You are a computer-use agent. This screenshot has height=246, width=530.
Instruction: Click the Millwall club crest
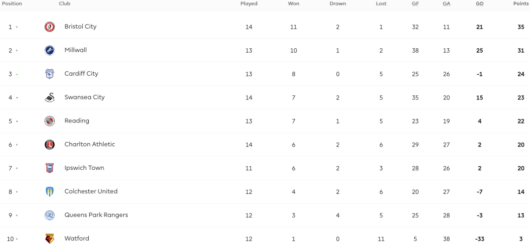[x=50, y=50]
